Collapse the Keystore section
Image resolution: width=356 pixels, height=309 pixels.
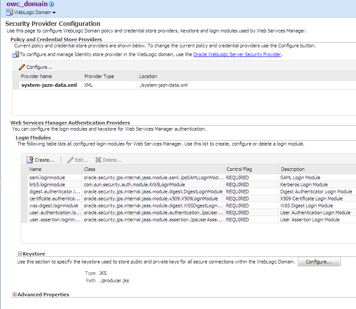pos(20,254)
